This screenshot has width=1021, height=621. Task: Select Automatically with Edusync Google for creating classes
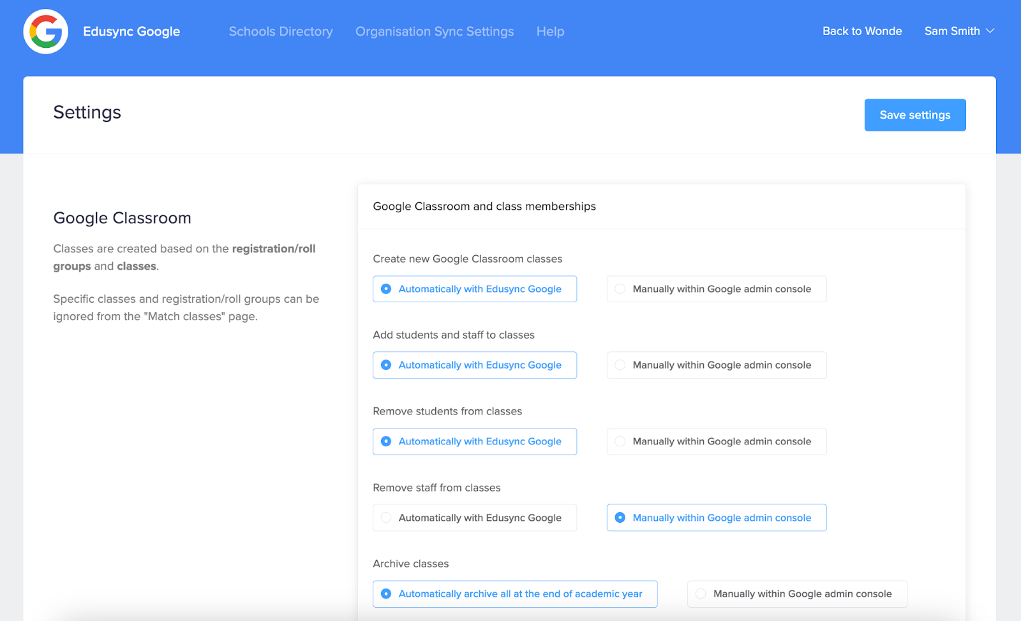(475, 289)
